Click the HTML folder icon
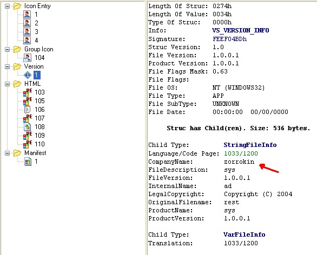 point(17,84)
